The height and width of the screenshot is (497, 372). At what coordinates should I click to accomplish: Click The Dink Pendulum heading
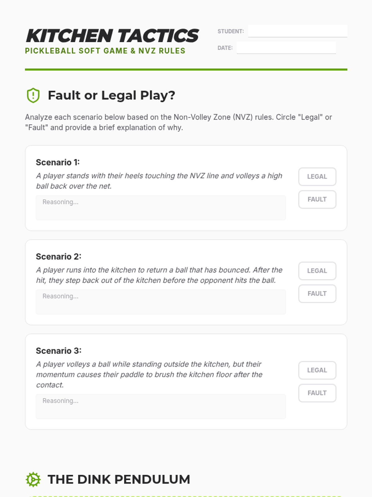pyautogui.click(x=119, y=479)
